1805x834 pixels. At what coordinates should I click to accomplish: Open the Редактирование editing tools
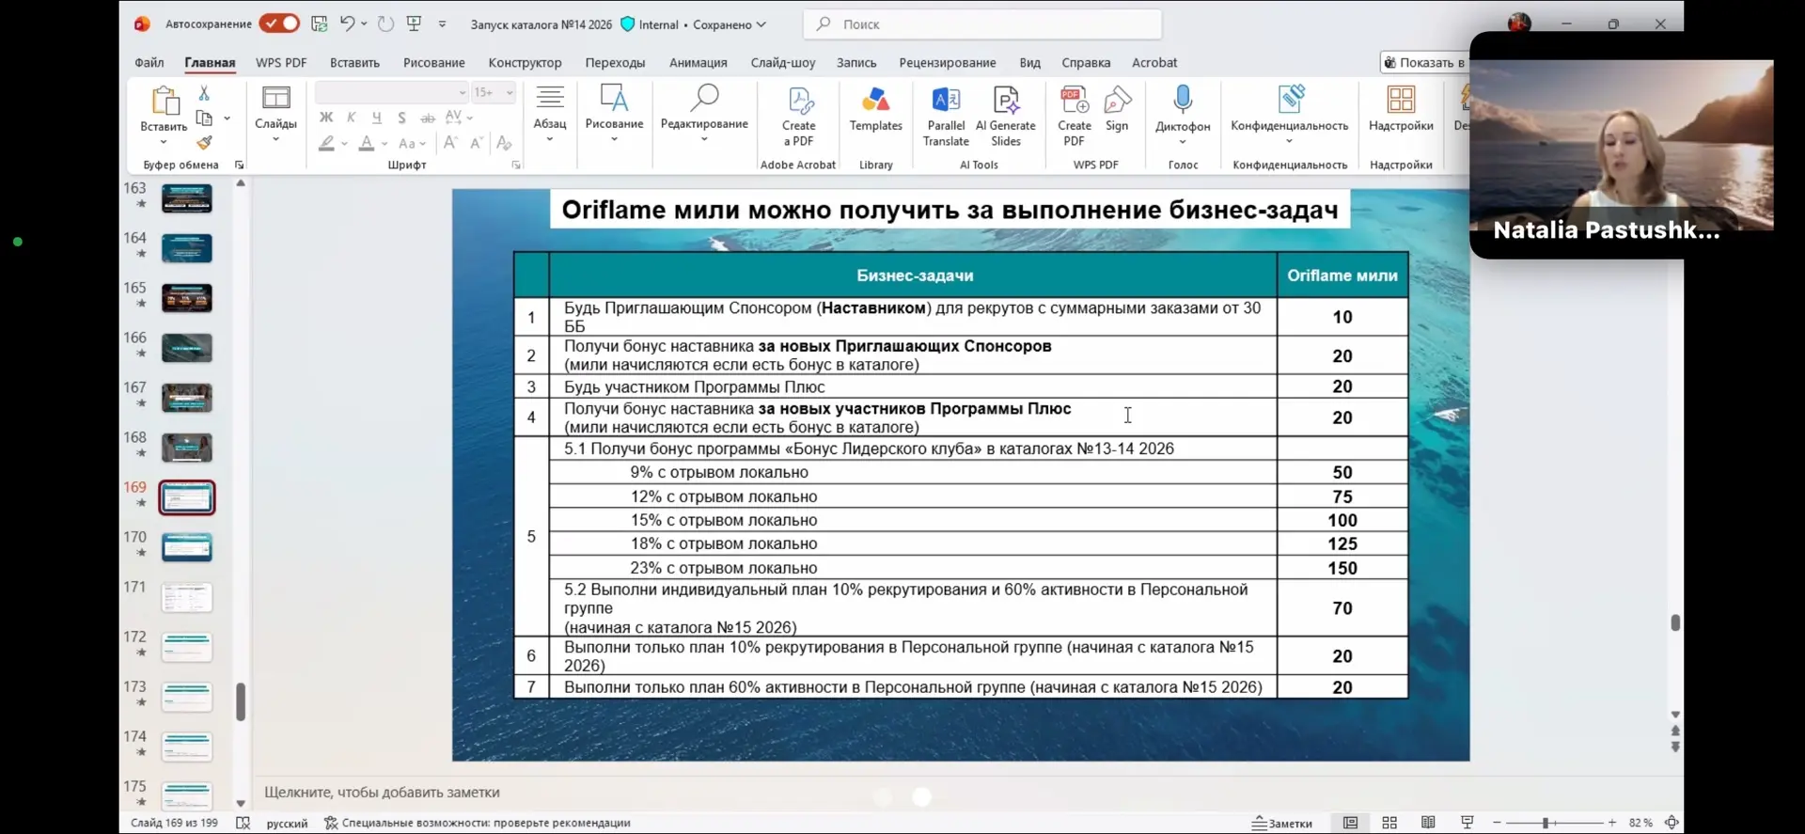(x=704, y=113)
